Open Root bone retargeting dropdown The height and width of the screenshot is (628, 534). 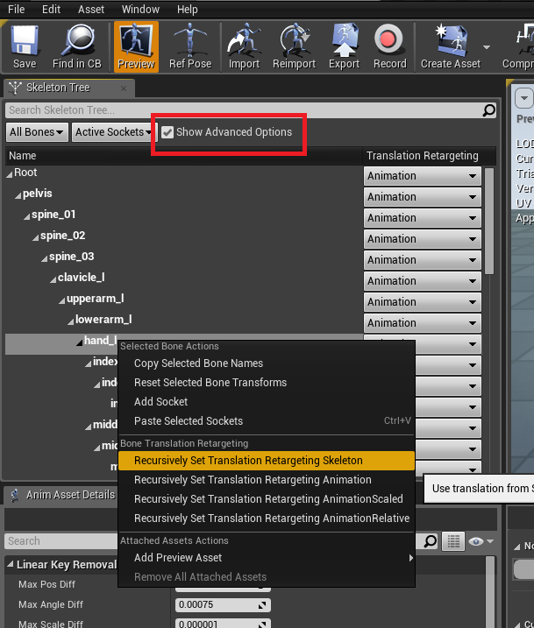[x=423, y=176]
